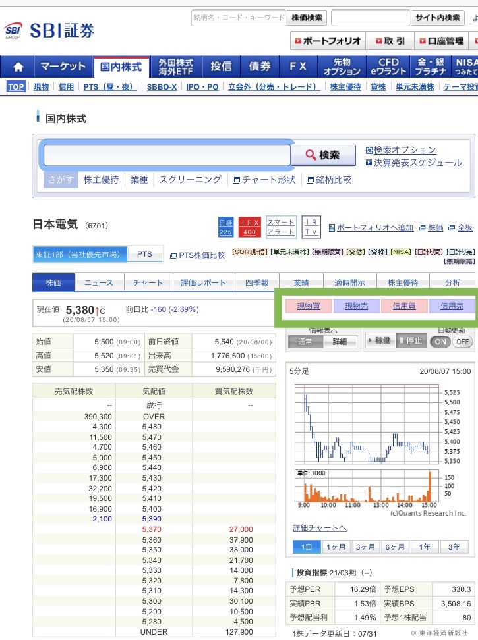
Task: Click ポートフォリオ header button
Action: pos(328,41)
